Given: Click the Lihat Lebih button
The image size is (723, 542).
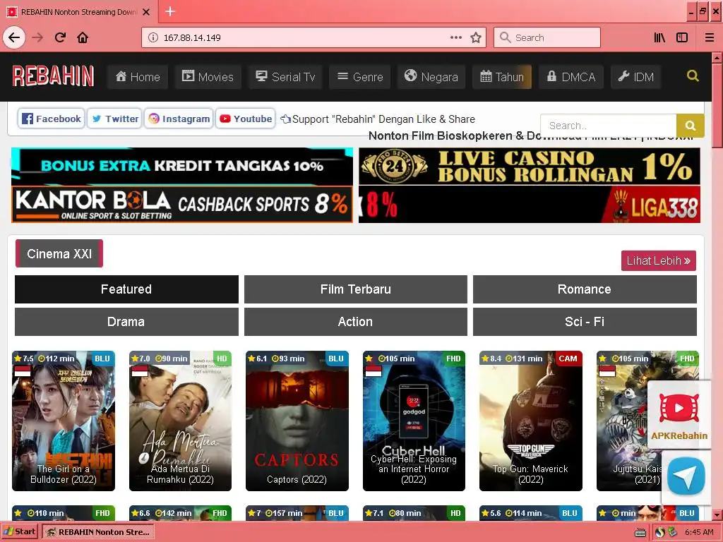Looking at the screenshot, I should [x=659, y=260].
